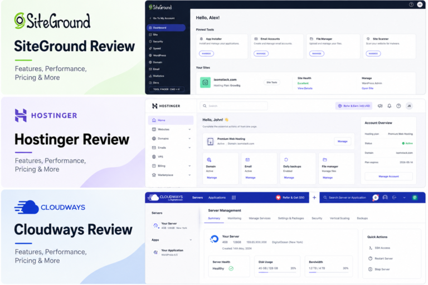
Task: Switch to Settings & Packages tab
Action: click(291, 218)
